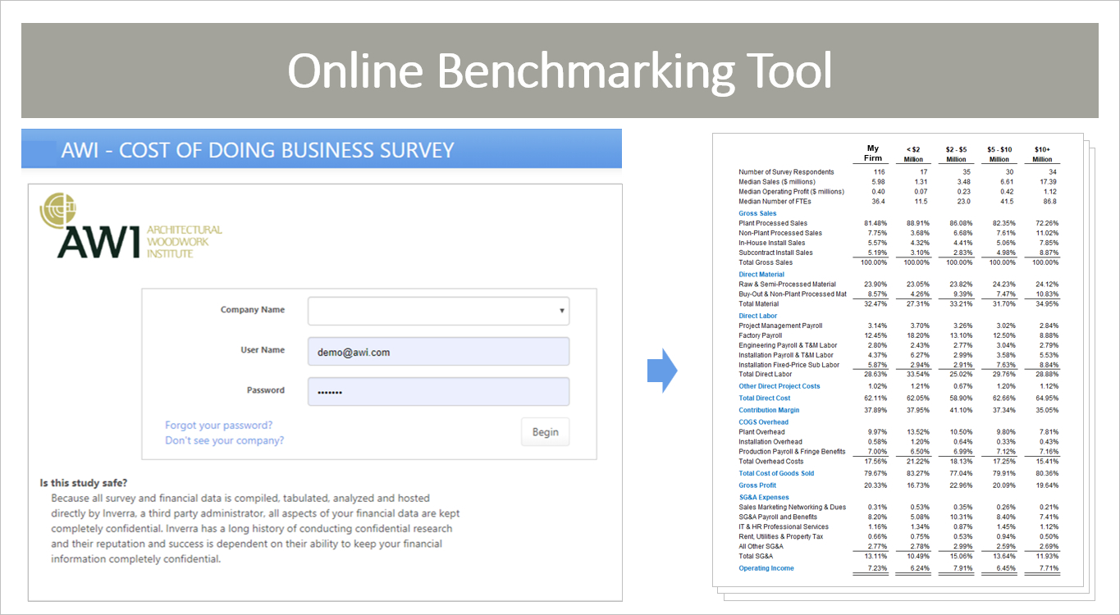Click the My Firm Operating Income value 7.23%
This screenshot has height=615, width=1120.
[x=876, y=568]
